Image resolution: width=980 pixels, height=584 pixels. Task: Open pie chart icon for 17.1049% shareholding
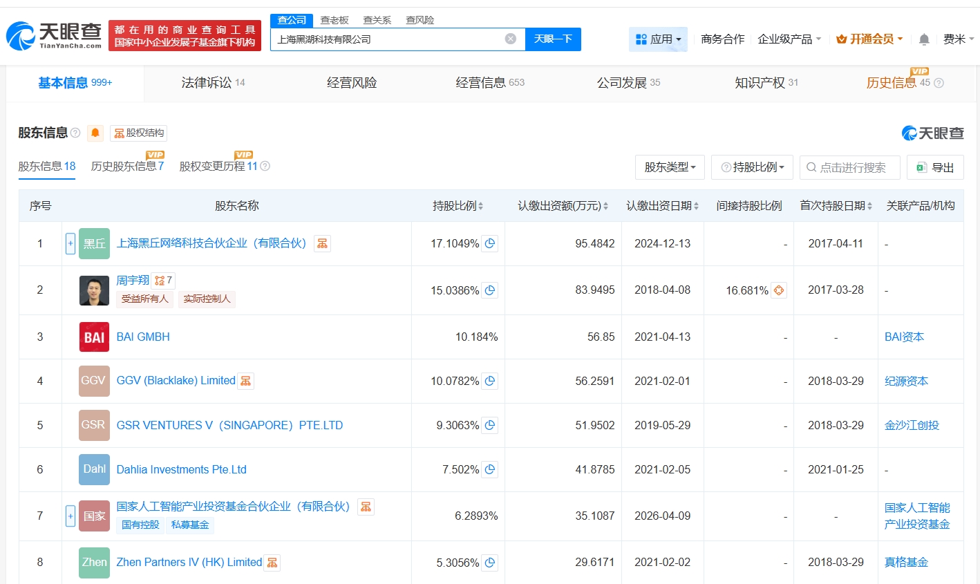coord(490,243)
